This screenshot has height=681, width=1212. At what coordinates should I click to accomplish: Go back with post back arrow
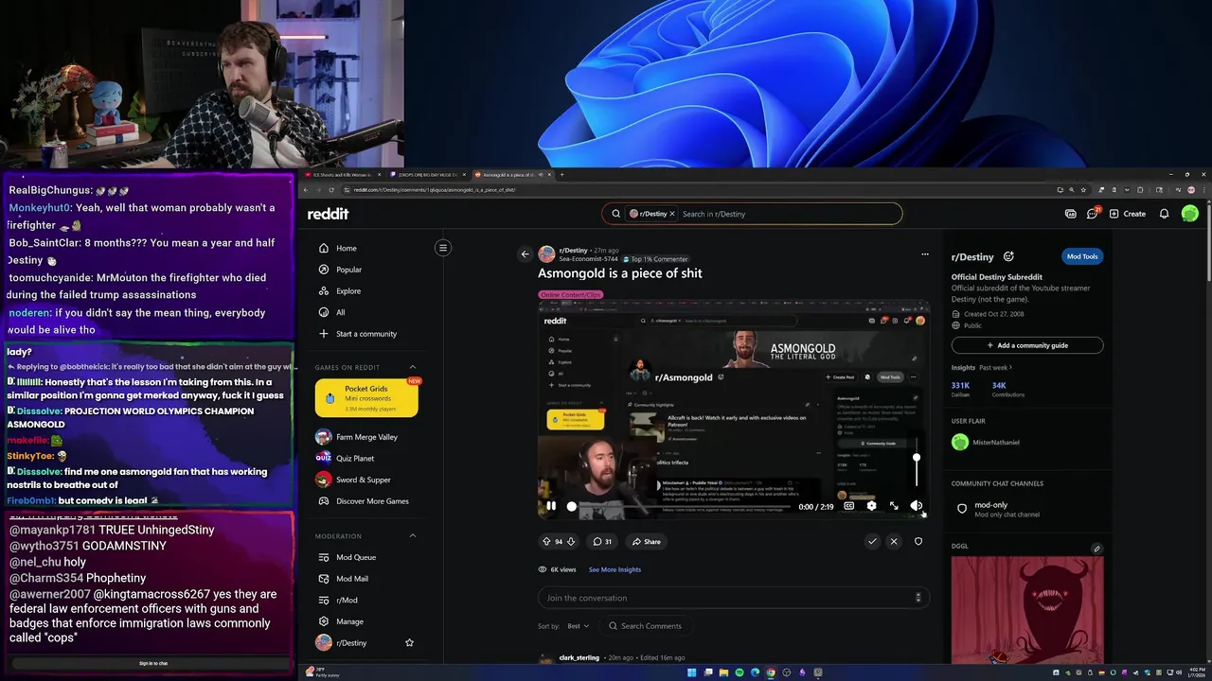525,253
